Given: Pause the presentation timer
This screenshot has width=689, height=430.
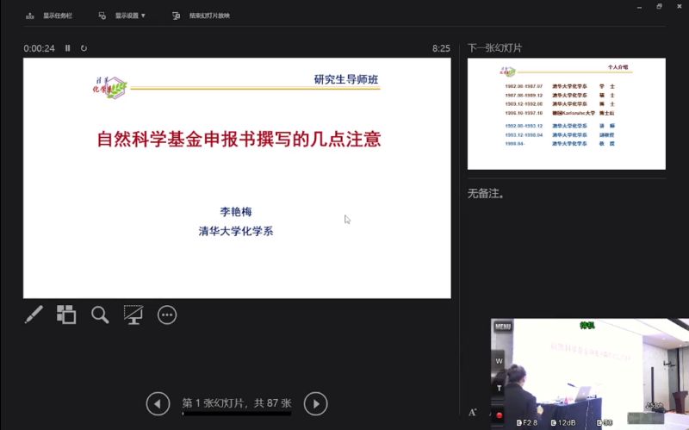Looking at the screenshot, I should (68, 48).
